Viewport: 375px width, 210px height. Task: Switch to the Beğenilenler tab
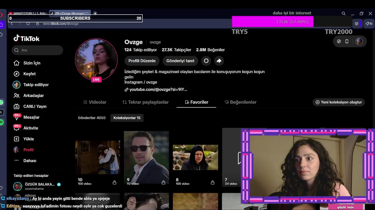[x=241, y=102]
